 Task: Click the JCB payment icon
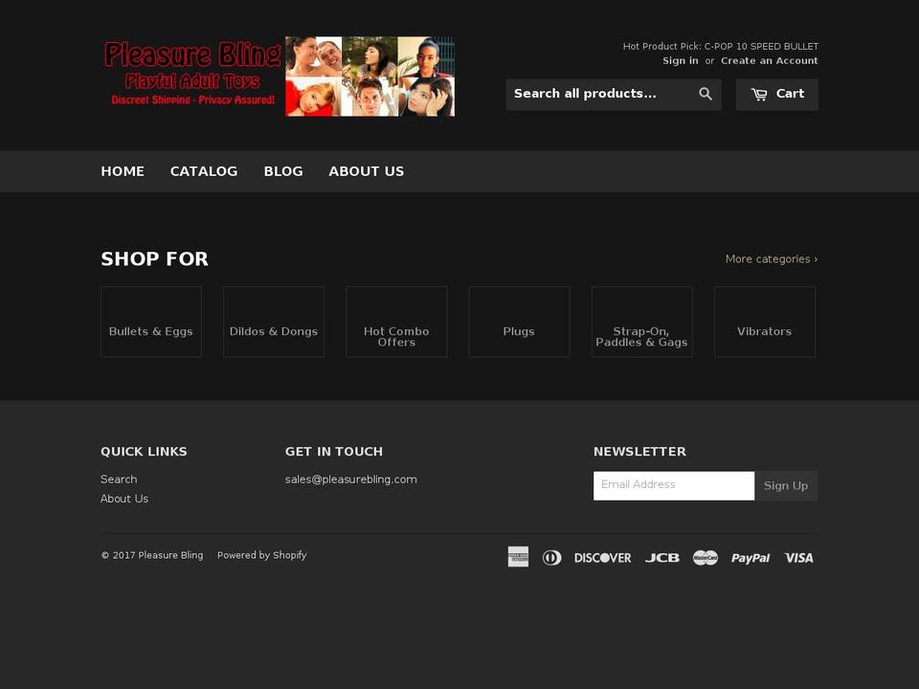point(661,557)
